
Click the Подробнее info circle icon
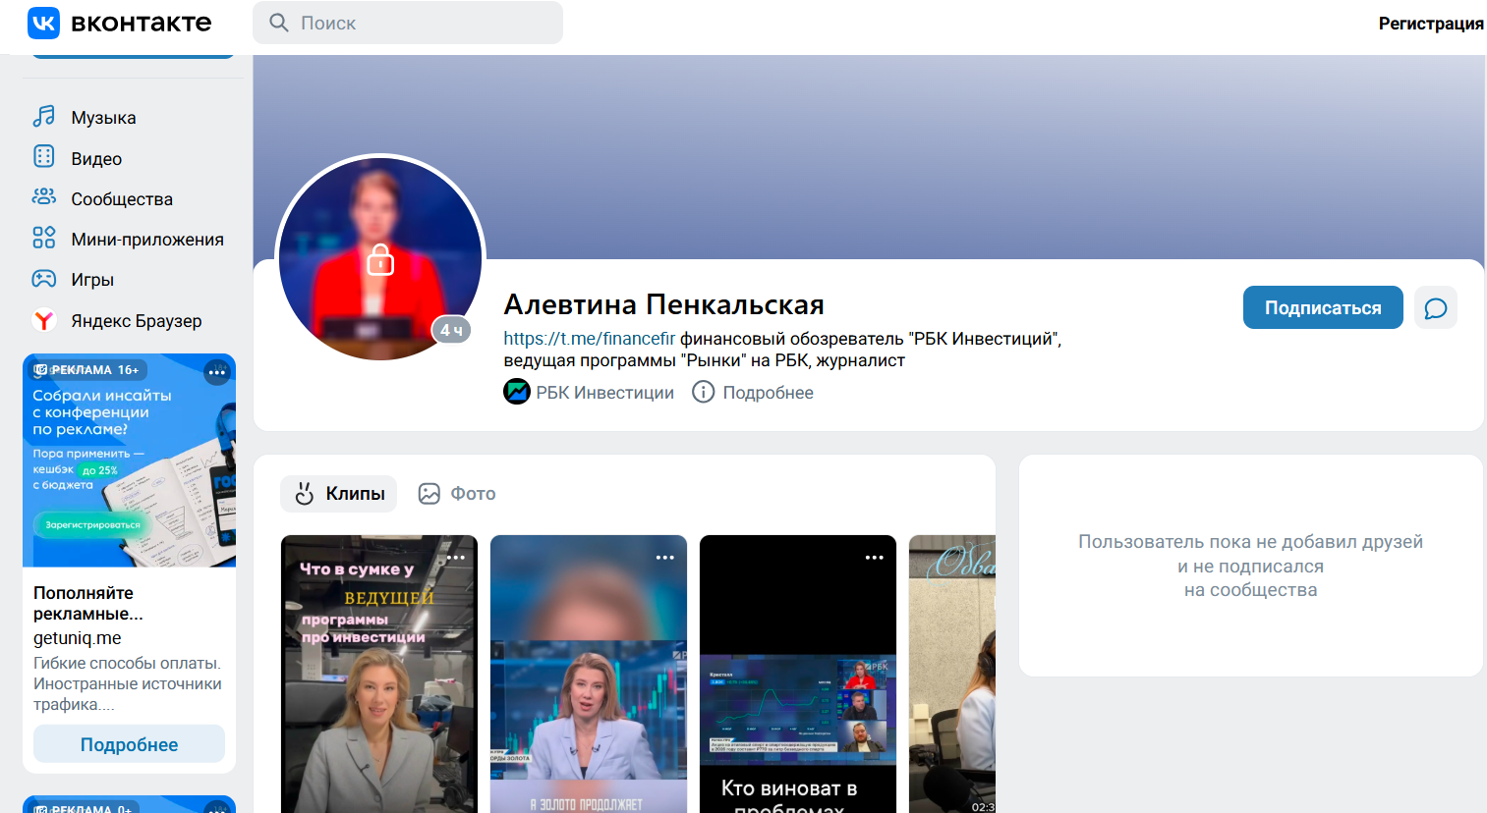[703, 392]
